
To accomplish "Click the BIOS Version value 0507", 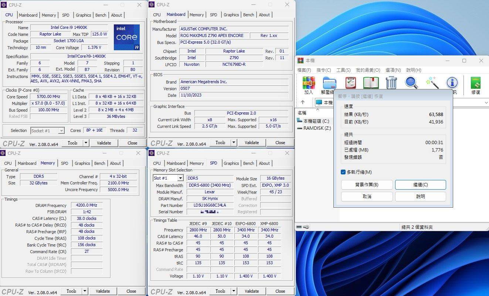I will 234,89.
